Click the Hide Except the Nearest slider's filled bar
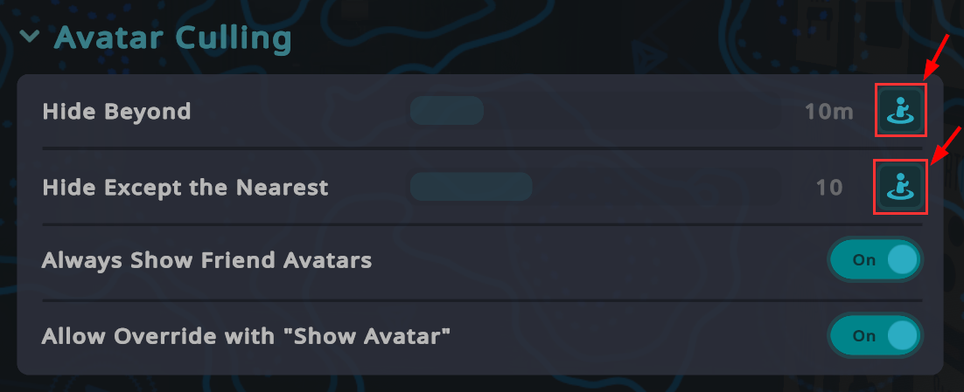 point(472,187)
